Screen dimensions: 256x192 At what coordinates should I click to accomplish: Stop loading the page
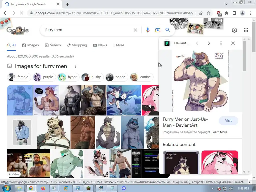[21, 13]
